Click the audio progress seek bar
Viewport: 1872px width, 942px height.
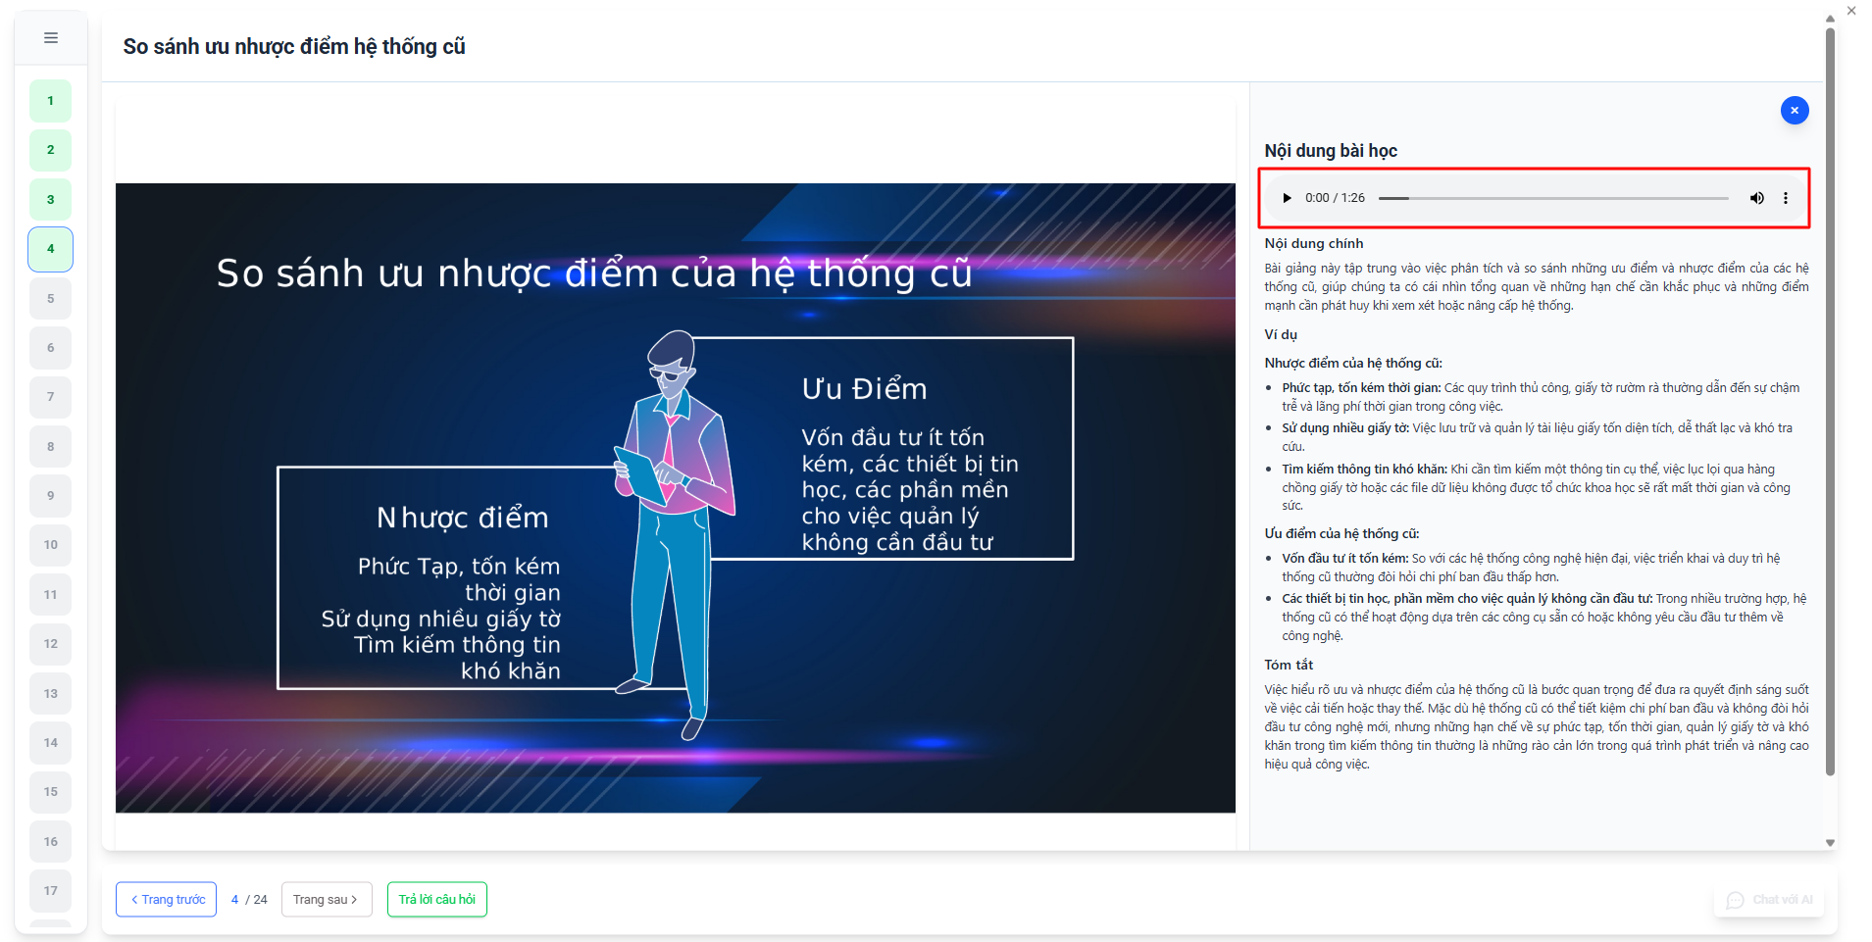(x=1553, y=198)
